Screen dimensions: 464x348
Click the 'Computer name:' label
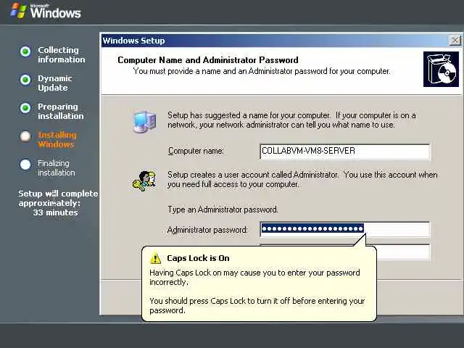196,151
